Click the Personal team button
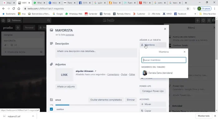The image size is (218, 120). tap(29, 28)
